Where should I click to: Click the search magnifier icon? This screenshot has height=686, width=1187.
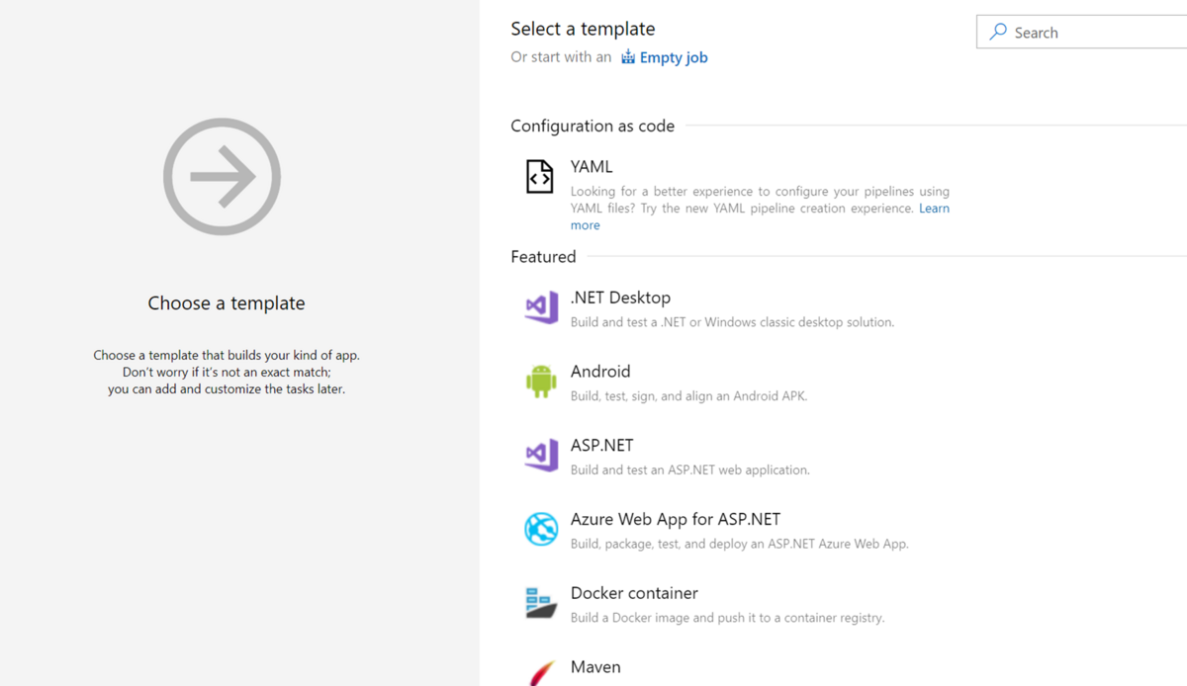point(998,32)
